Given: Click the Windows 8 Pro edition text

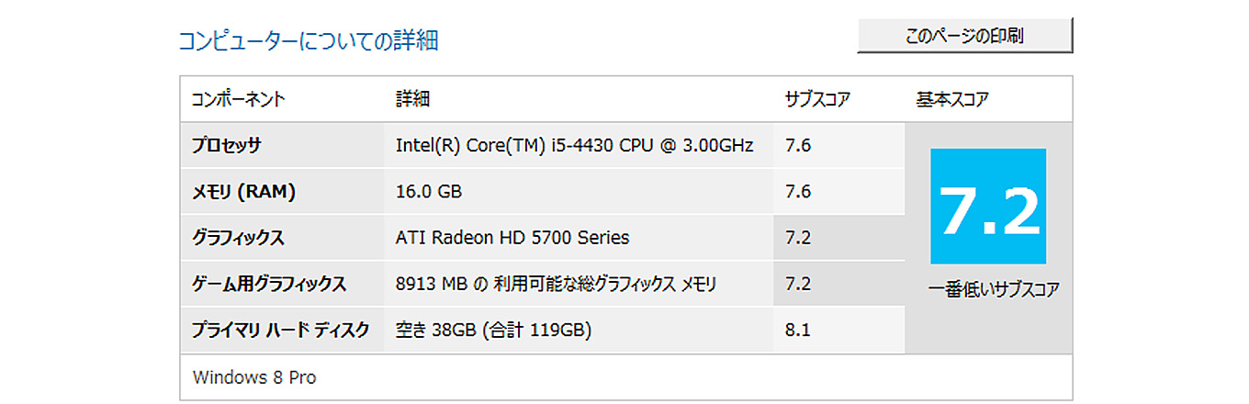Looking at the screenshot, I should pyautogui.click(x=254, y=377).
